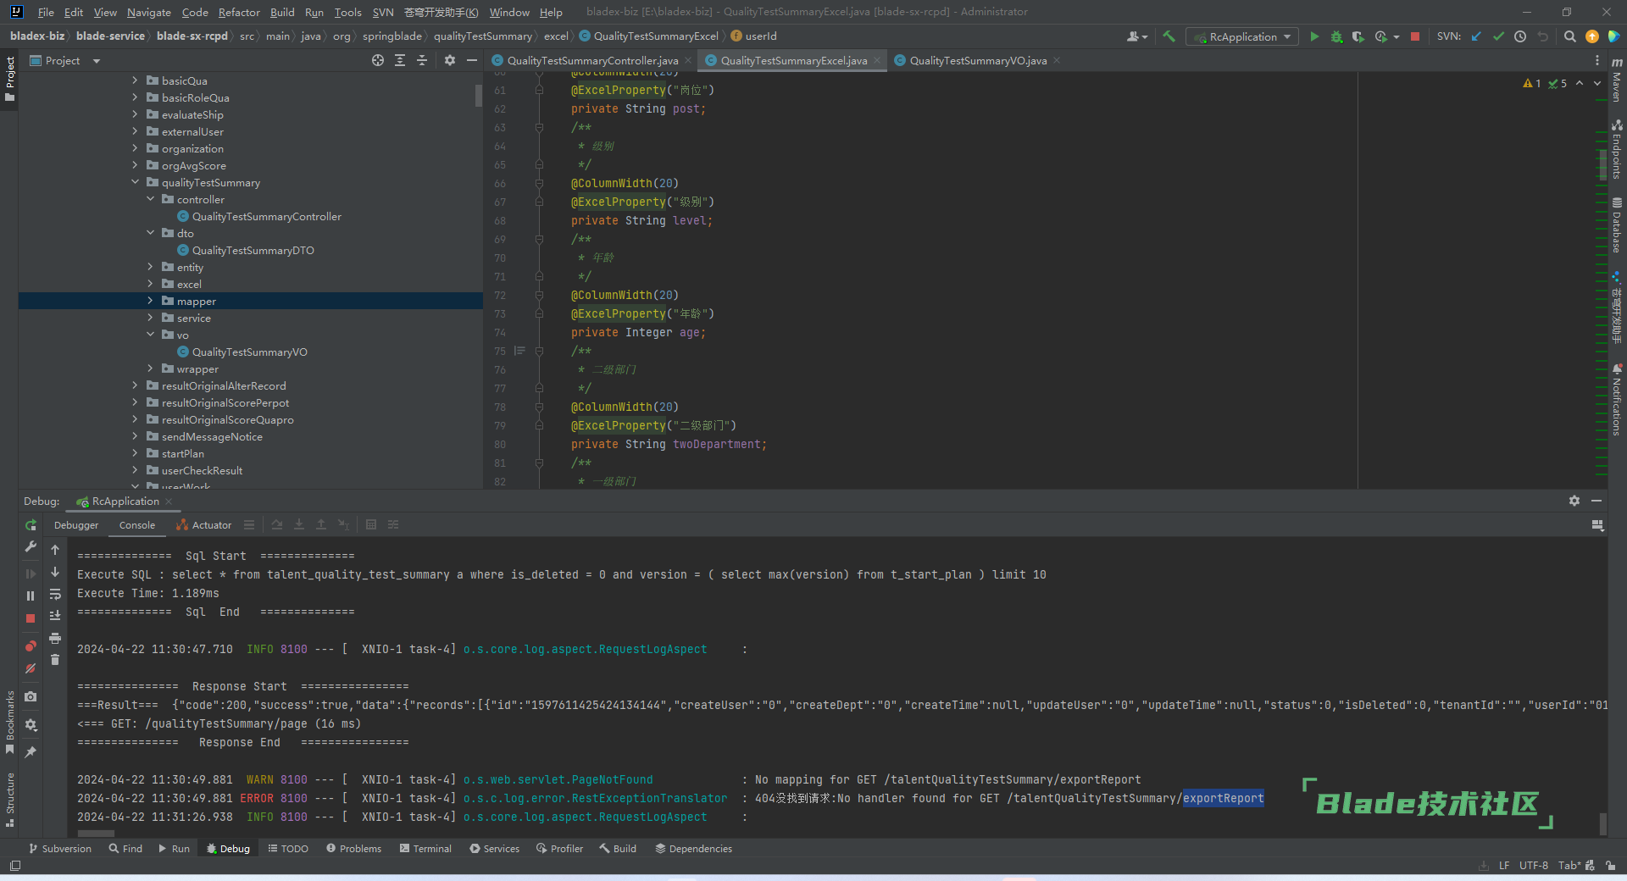Select opened file in the Project tree
The image size is (1627, 881).
coord(378,60)
